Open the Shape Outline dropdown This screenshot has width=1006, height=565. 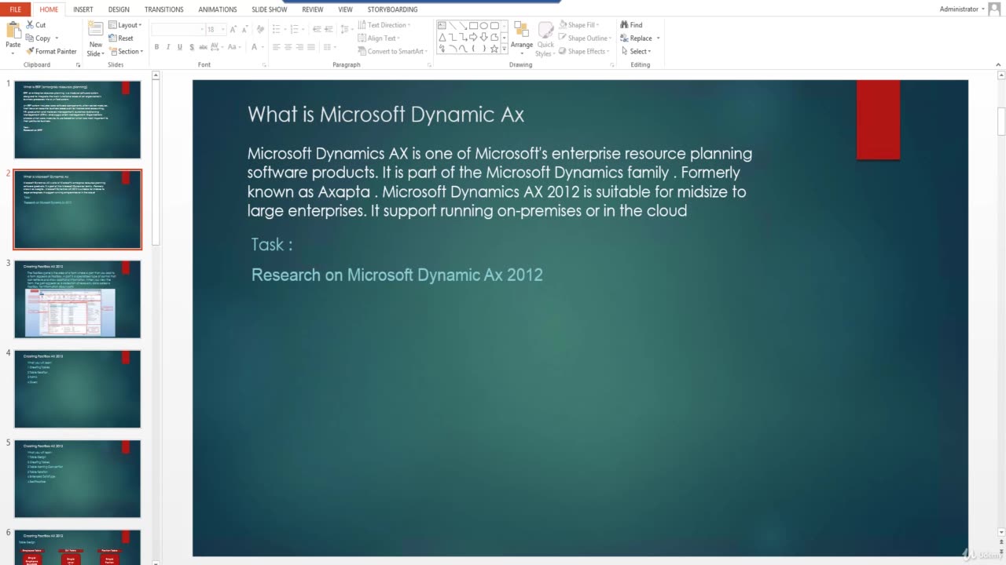586,38
